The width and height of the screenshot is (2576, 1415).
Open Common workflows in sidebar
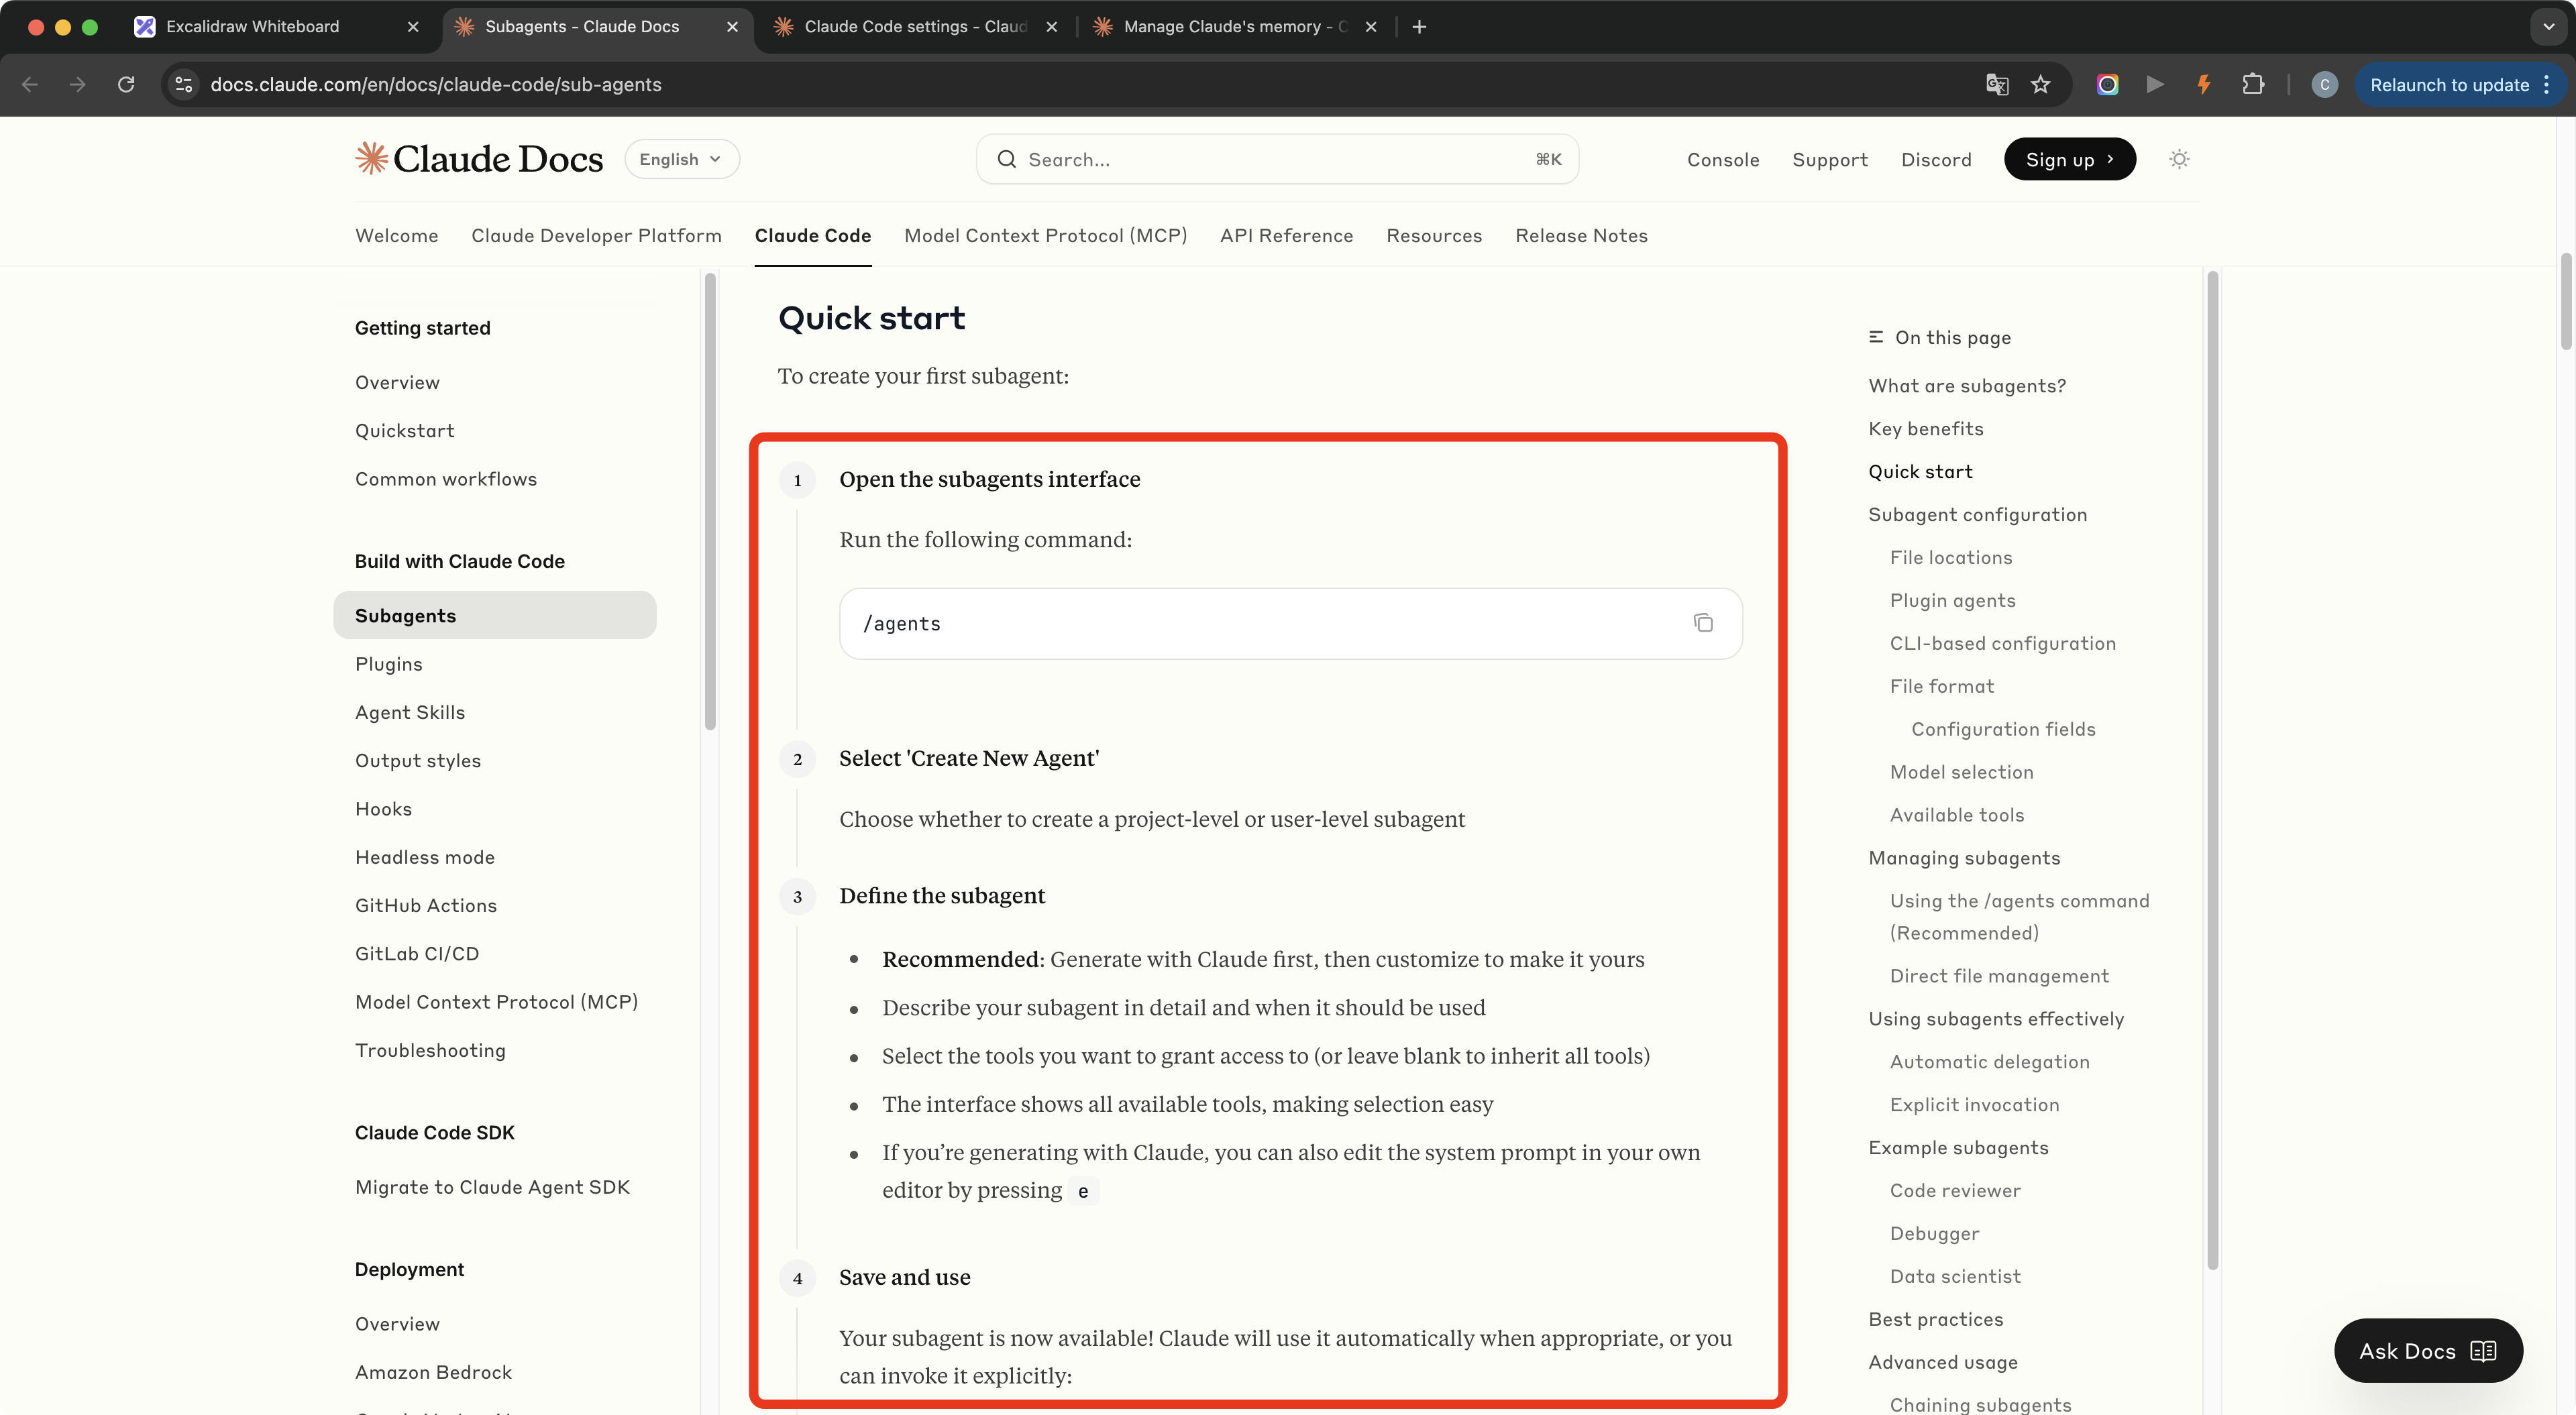tap(445, 479)
